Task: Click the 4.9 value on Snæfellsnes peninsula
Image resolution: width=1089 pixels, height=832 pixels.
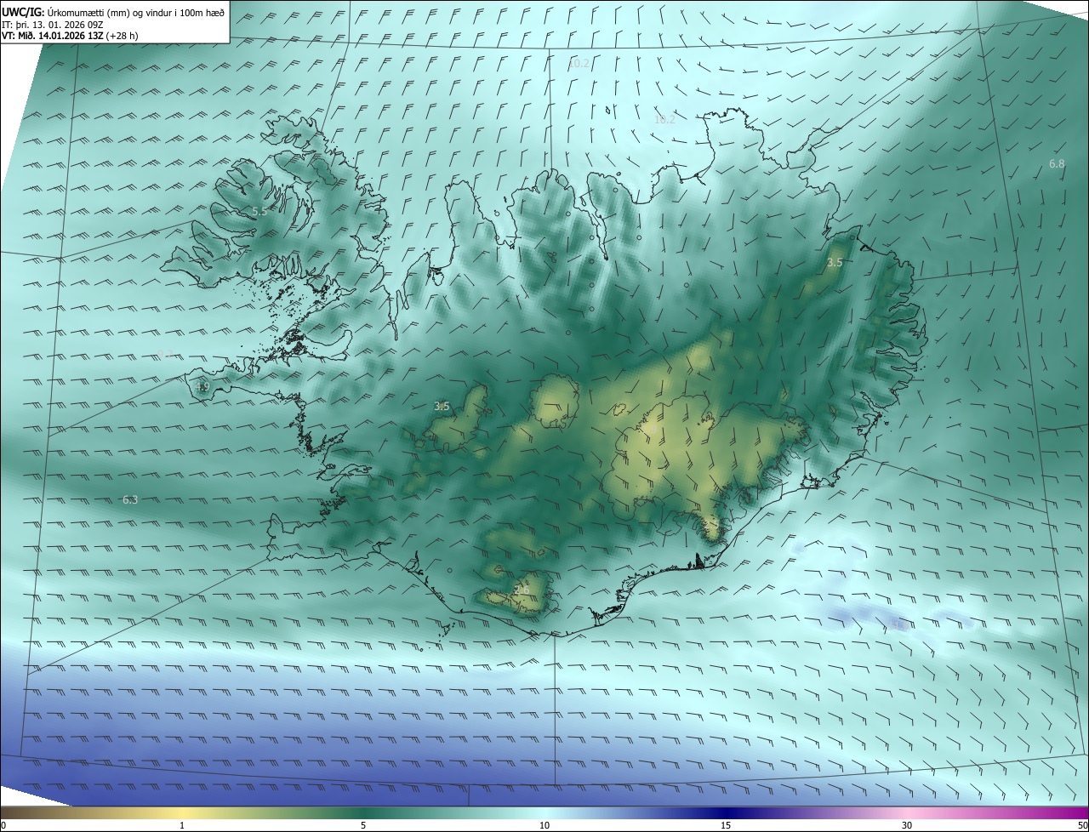Action: coord(202,387)
